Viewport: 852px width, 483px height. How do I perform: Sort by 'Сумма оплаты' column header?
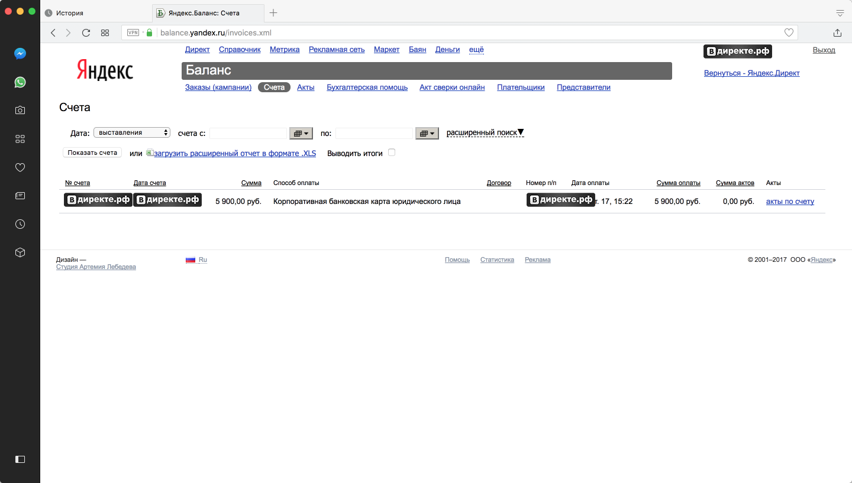pos(679,183)
